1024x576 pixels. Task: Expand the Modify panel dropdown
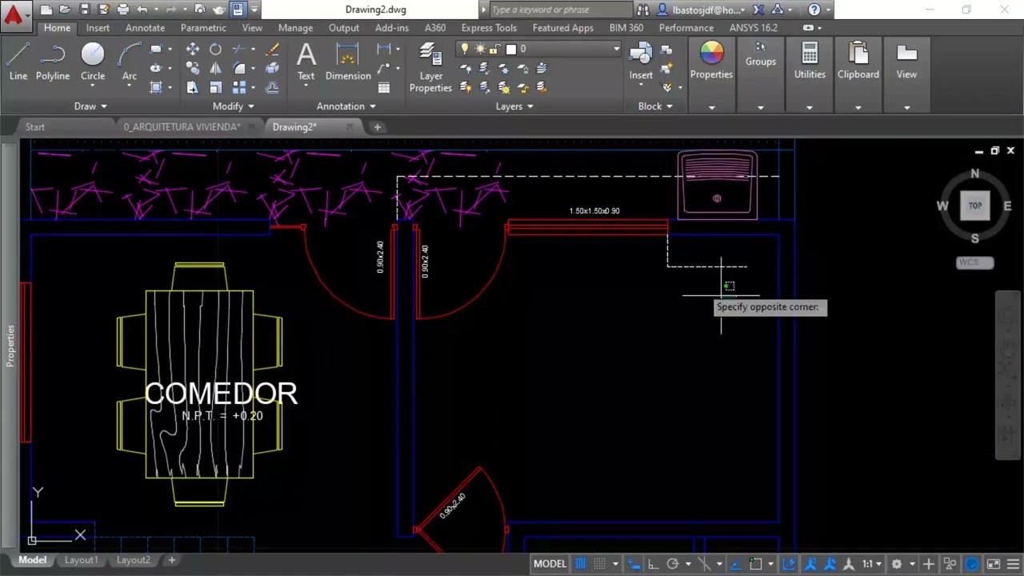pos(234,106)
